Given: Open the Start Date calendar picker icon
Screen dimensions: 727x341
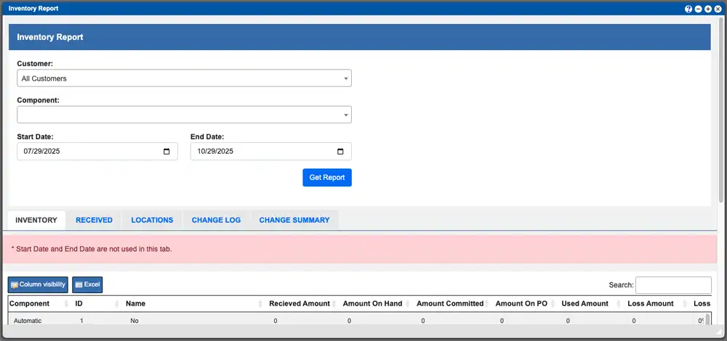Looking at the screenshot, I should tap(166, 152).
